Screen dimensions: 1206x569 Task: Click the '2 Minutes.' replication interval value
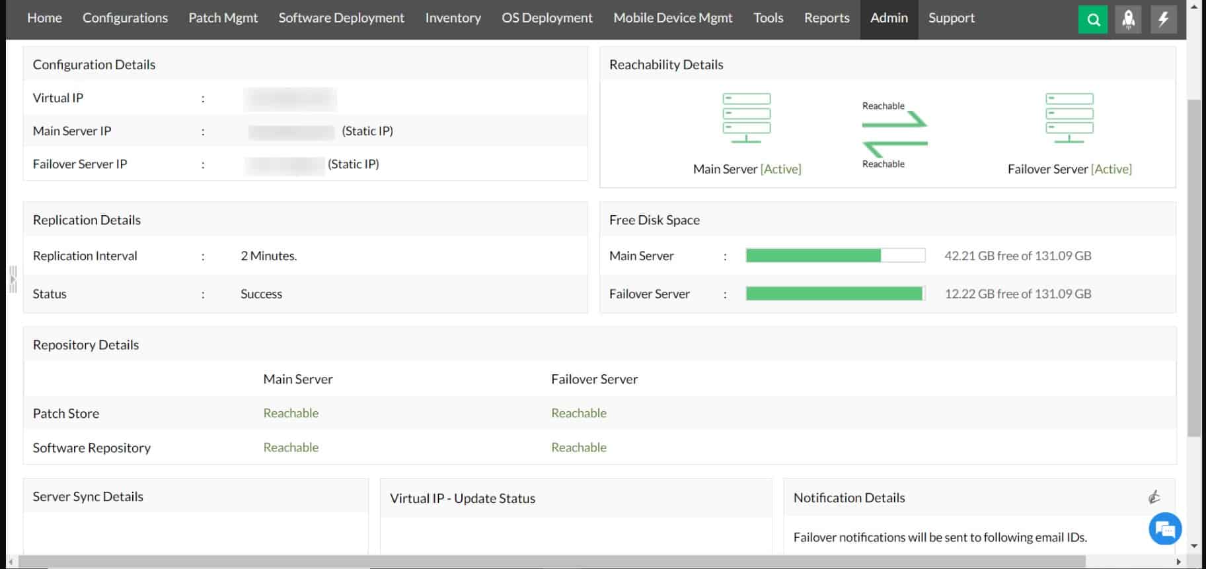(268, 256)
